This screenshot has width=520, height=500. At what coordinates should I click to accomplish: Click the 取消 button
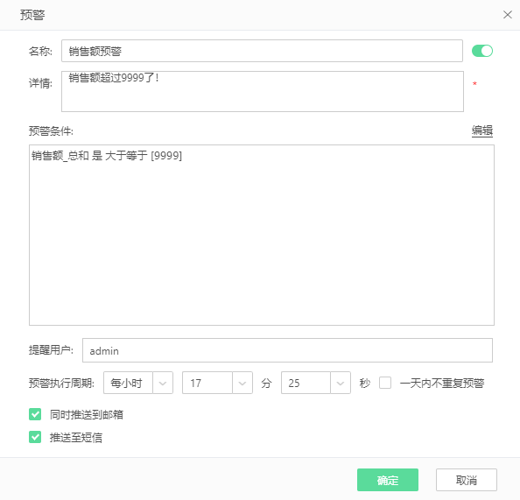(467, 480)
